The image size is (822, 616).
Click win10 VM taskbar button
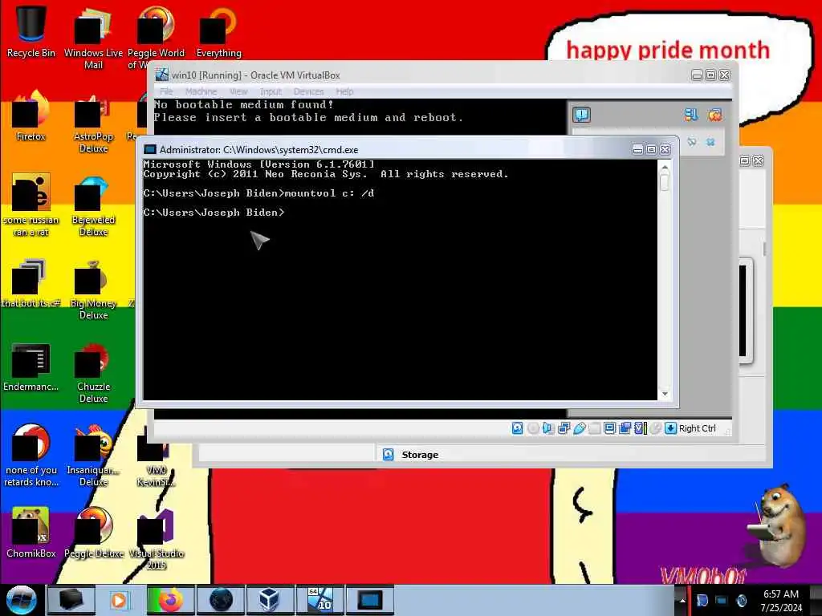click(319, 600)
